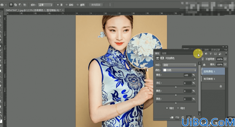Select the New selection mode icon

[x=11, y=5]
